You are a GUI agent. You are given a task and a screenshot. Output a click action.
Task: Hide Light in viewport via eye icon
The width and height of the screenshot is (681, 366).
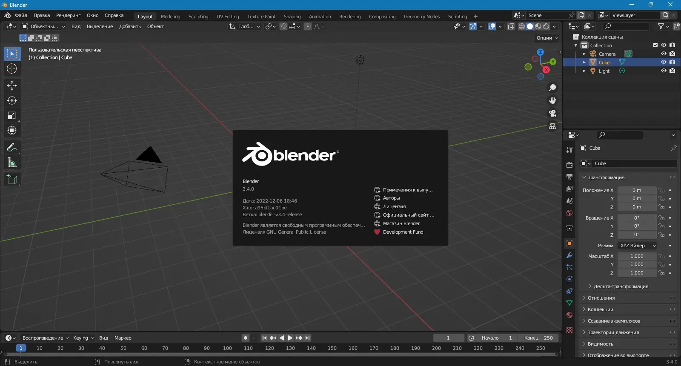tap(664, 71)
